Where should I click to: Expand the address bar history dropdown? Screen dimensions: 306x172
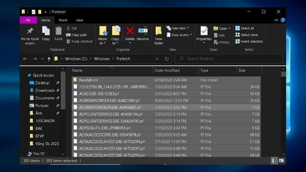(157, 59)
